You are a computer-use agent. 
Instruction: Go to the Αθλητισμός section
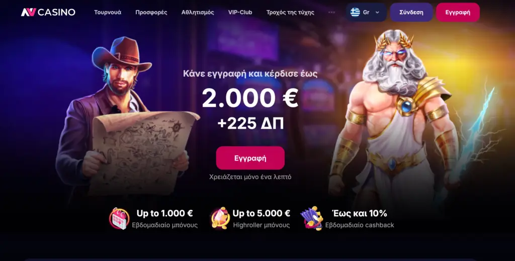[198, 12]
